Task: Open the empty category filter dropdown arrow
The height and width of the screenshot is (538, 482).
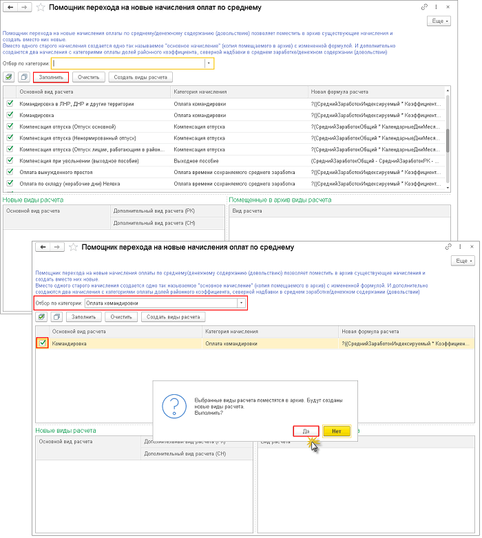Action: [209, 63]
